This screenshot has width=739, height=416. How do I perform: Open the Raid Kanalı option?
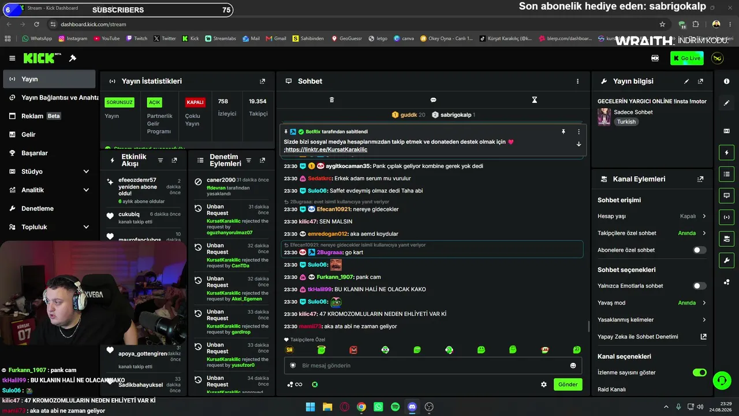pos(611,389)
